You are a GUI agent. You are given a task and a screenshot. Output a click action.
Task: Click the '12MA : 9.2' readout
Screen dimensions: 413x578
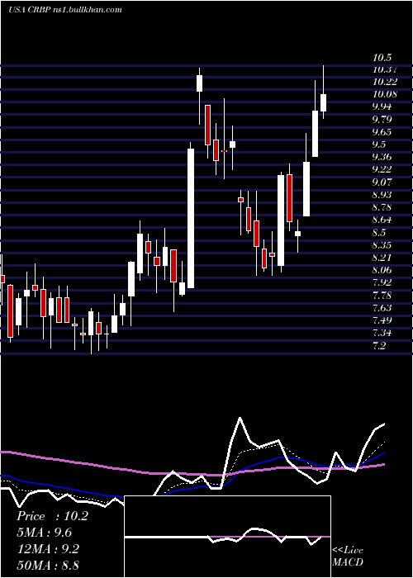point(47,548)
